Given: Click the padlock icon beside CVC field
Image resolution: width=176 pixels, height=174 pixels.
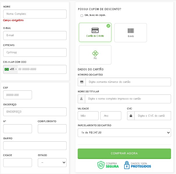Looking at the screenshot, I should tap(131, 116).
